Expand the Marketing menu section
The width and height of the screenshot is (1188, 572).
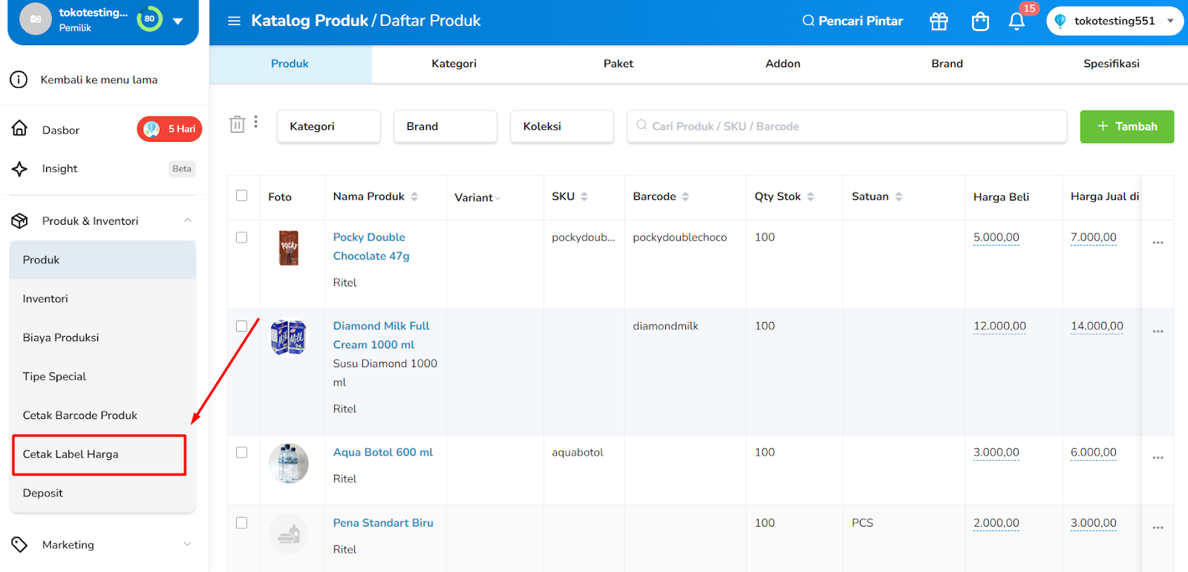[188, 545]
